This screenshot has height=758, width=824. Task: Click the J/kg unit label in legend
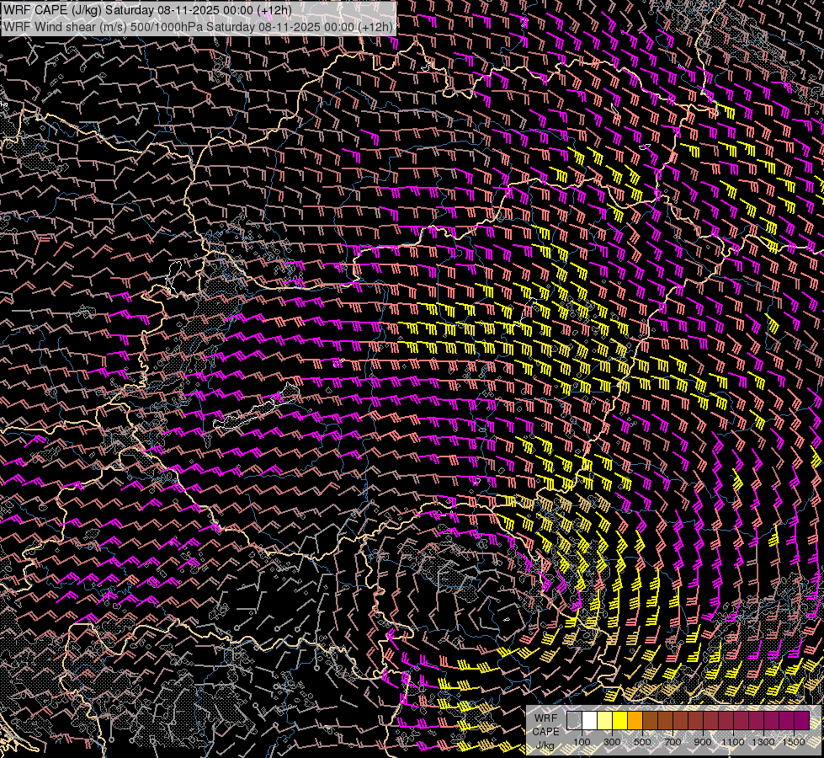coord(545,745)
